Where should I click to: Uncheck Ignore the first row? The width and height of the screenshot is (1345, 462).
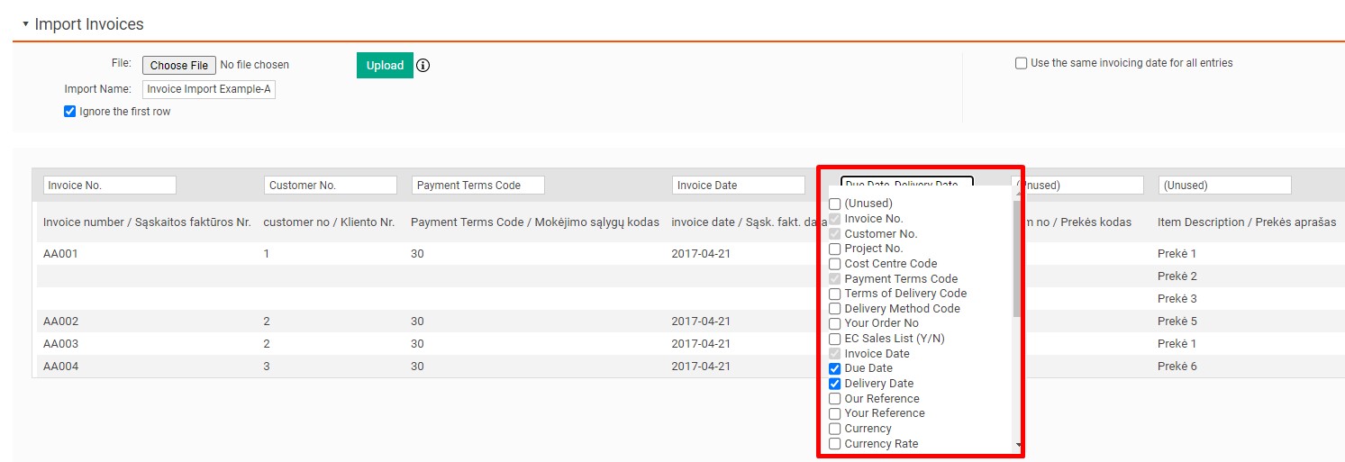(x=70, y=112)
